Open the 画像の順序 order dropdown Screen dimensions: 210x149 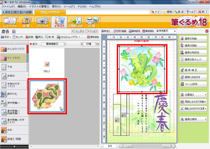click(x=193, y=119)
